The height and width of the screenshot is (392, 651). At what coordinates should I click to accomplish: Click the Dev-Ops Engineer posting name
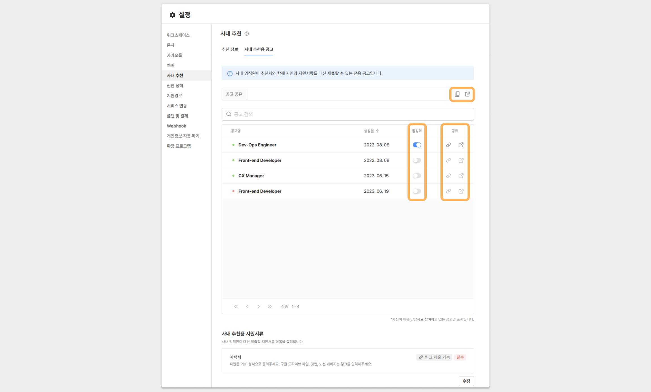pyautogui.click(x=257, y=145)
